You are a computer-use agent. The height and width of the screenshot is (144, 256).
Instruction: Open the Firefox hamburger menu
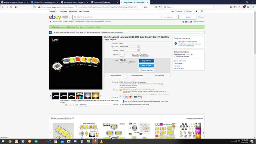click(x=253, y=7)
